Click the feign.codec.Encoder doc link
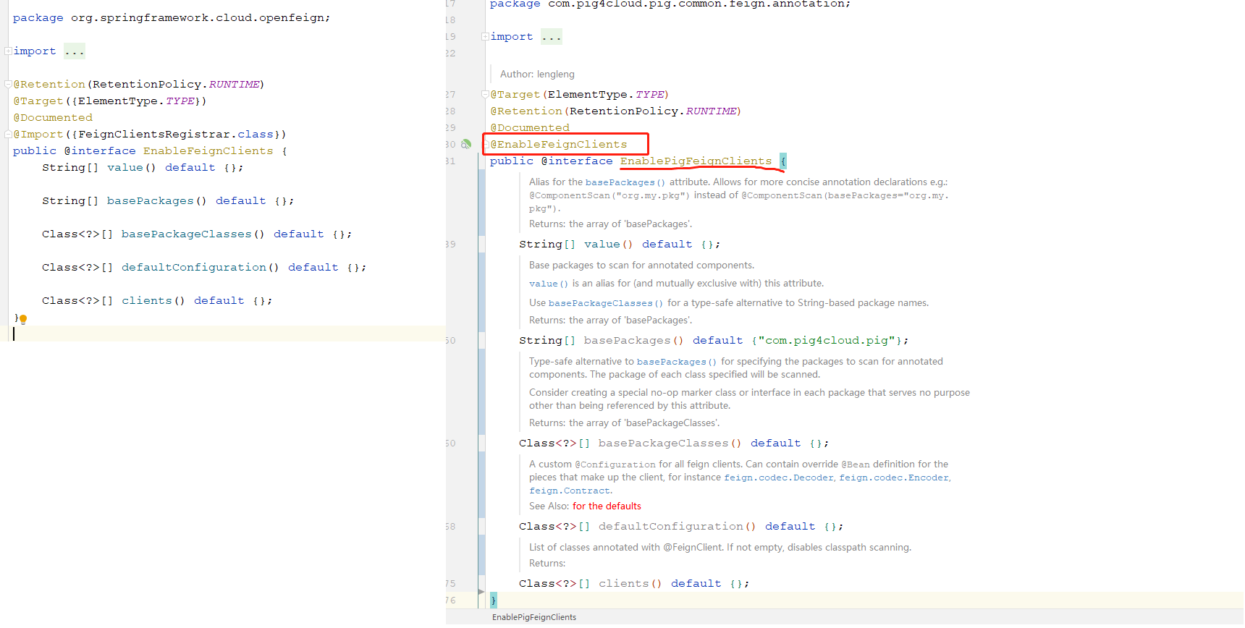Screen dimensions: 1245x628 [894, 478]
